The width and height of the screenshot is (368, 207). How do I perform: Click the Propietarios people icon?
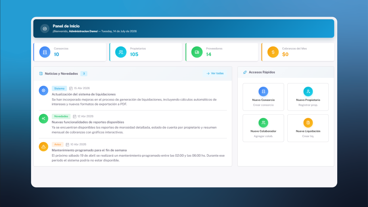point(121,52)
